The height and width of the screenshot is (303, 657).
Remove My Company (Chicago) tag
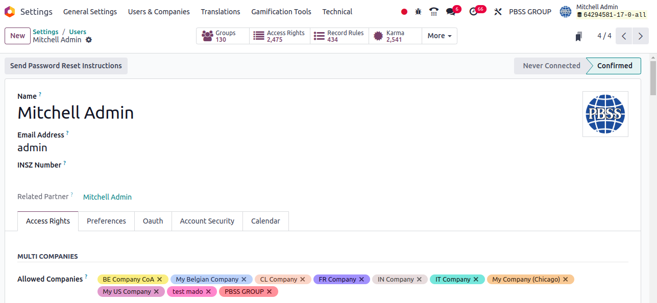click(x=566, y=279)
